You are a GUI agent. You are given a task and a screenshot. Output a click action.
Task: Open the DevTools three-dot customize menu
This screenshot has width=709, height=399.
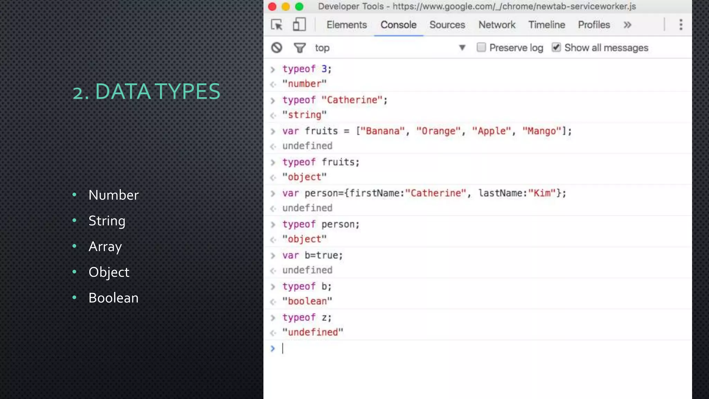pyautogui.click(x=681, y=25)
